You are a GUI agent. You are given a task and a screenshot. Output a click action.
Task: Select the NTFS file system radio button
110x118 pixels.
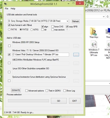(31, 30)
